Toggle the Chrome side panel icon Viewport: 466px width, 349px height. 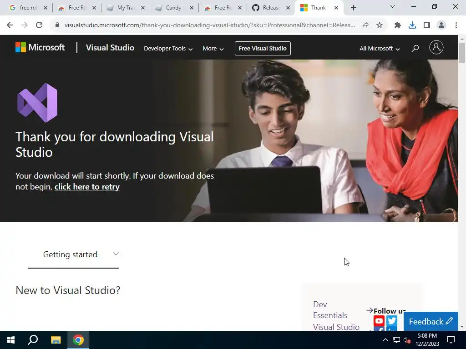[x=427, y=25]
